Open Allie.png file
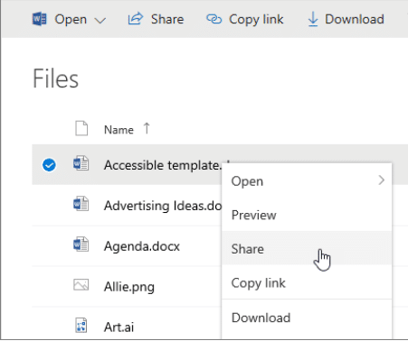This screenshot has height=341, width=408. coord(129,287)
